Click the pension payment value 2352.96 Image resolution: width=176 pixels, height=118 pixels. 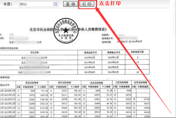tap(44, 112)
